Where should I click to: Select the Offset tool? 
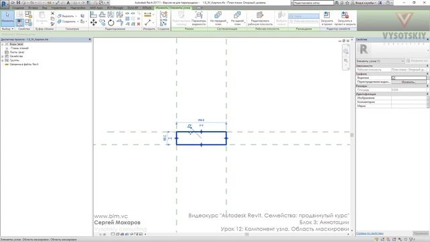coord(102,15)
